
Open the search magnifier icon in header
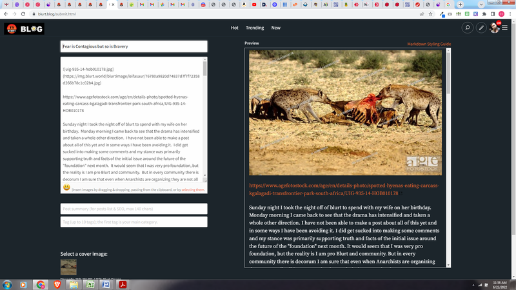click(467, 28)
